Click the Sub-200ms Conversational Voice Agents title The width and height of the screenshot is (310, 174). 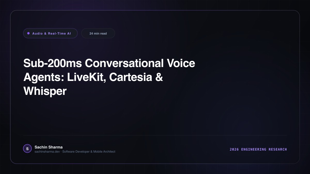click(109, 77)
